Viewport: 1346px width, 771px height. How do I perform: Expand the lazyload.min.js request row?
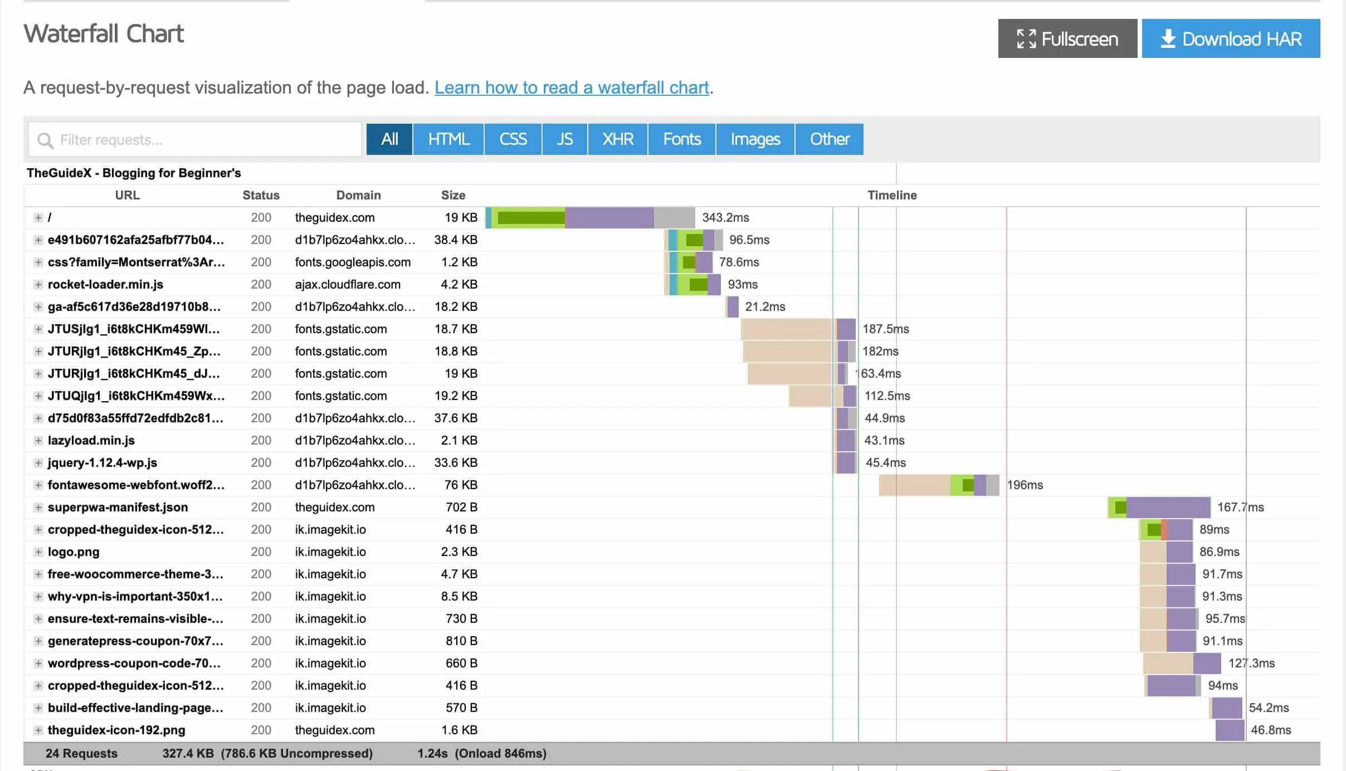[38, 440]
